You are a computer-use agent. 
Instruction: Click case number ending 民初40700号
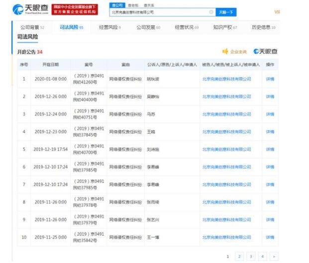click(89, 150)
